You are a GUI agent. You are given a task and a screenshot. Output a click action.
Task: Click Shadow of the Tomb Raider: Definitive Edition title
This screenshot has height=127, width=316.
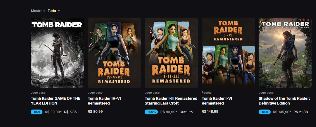click(284, 101)
